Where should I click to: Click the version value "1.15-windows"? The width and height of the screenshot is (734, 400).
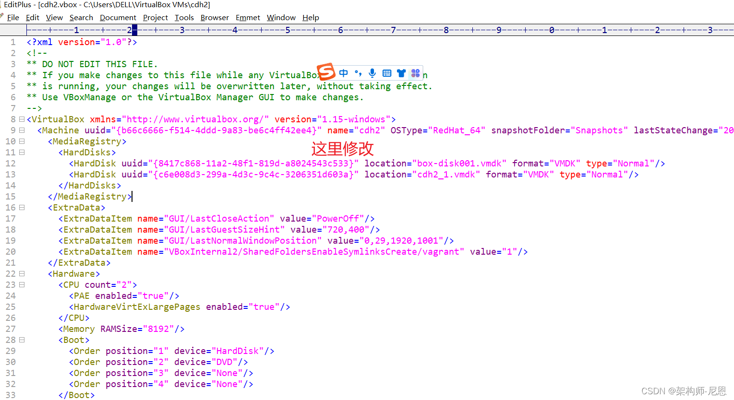[354, 119]
